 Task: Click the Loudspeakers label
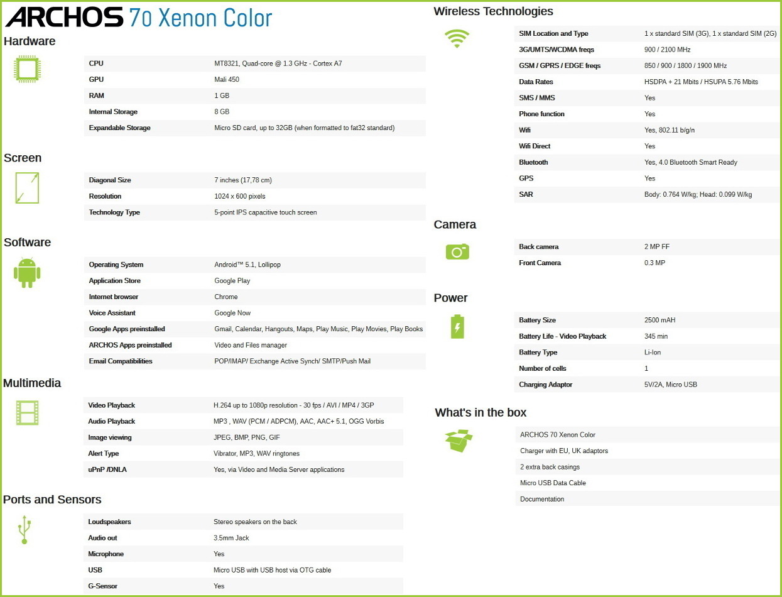click(109, 522)
